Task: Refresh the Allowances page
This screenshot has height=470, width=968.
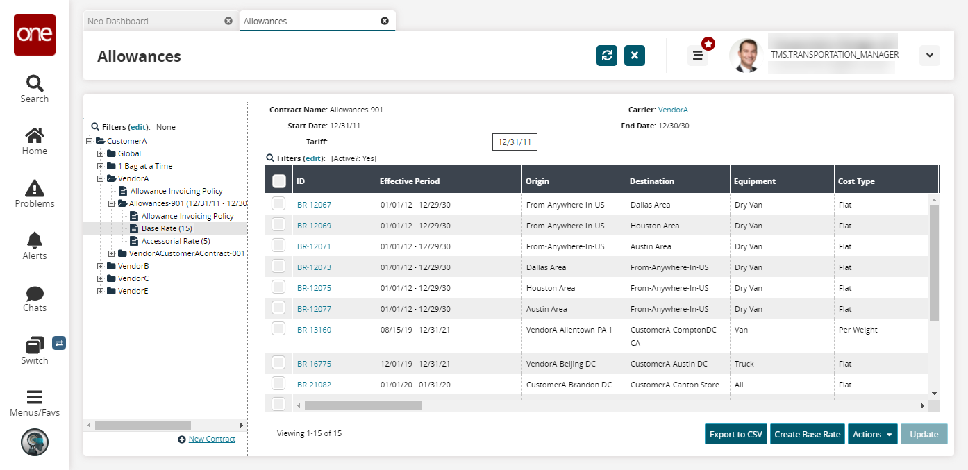Action: (607, 56)
